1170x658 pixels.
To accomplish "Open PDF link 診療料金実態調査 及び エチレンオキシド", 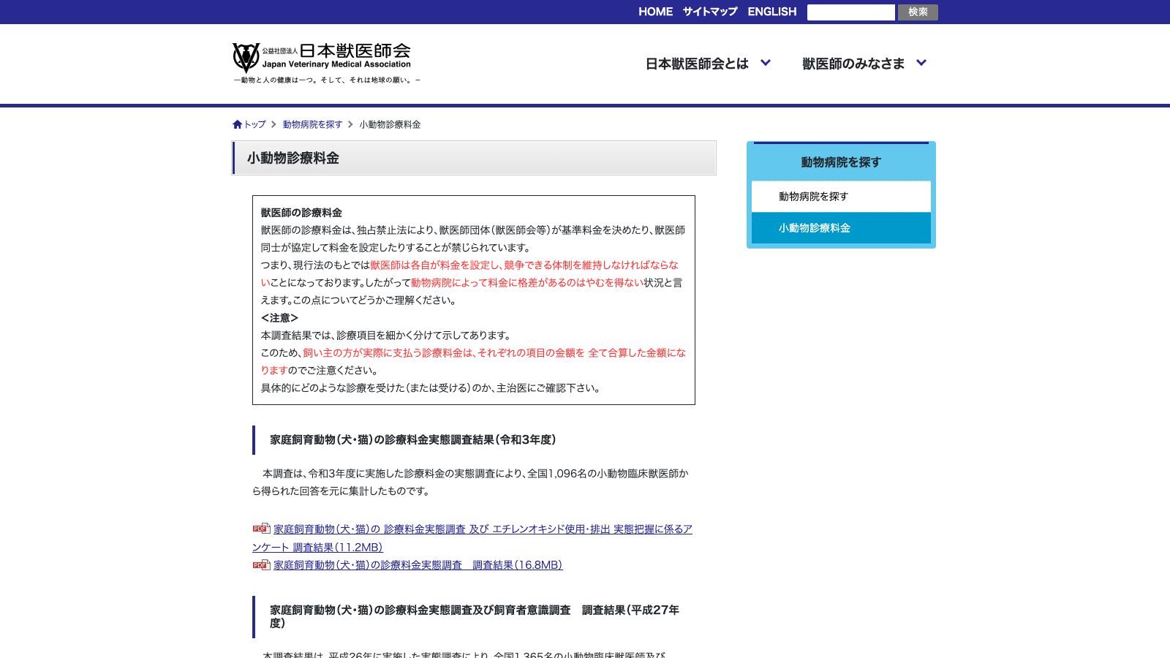I will (472, 538).
